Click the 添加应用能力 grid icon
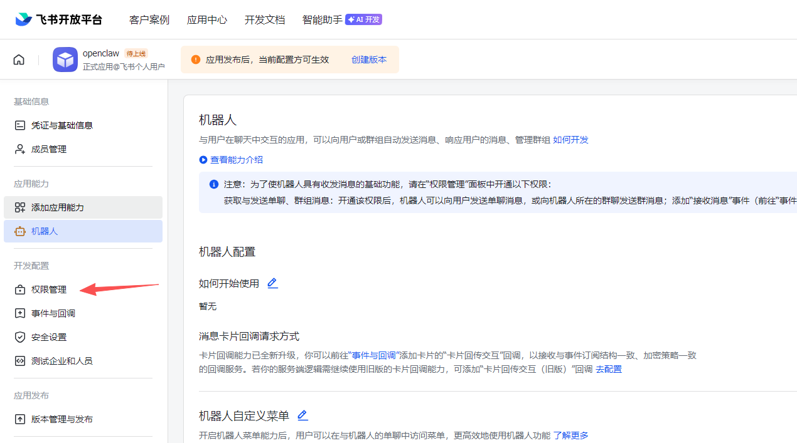The width and height of the screenshot is (797, 443). pos(20,207)
